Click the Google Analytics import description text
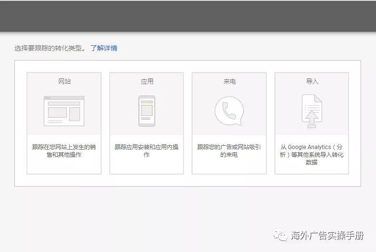Image resolution: width=376 pixels, height=252 pixels. pos(312,154)
